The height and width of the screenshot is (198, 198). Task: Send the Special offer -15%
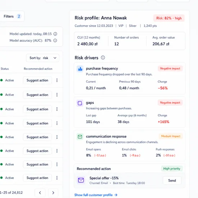pos(172,180)
